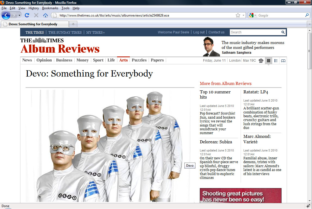
Task: Click the browser search magnifier icon
Action: pos(307,15)
